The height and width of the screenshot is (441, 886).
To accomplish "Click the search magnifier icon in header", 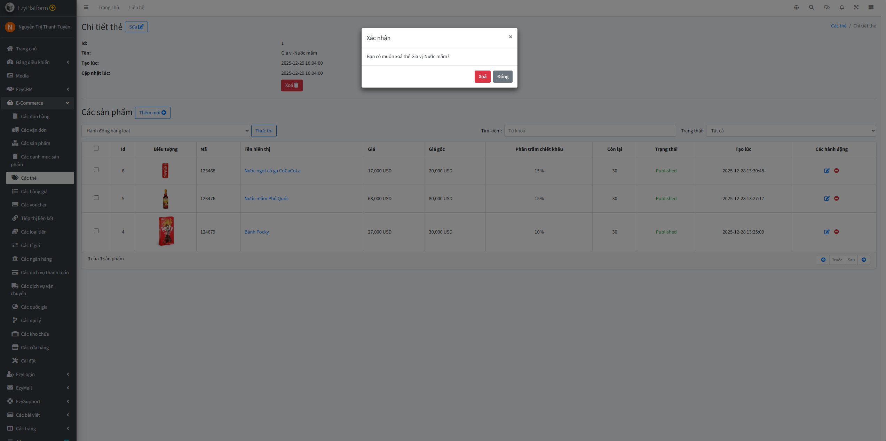I will [811, 7].
